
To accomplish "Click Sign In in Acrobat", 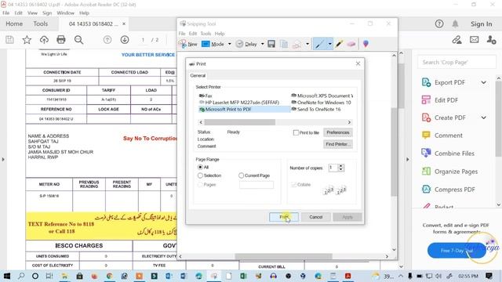I will (481, 24).
